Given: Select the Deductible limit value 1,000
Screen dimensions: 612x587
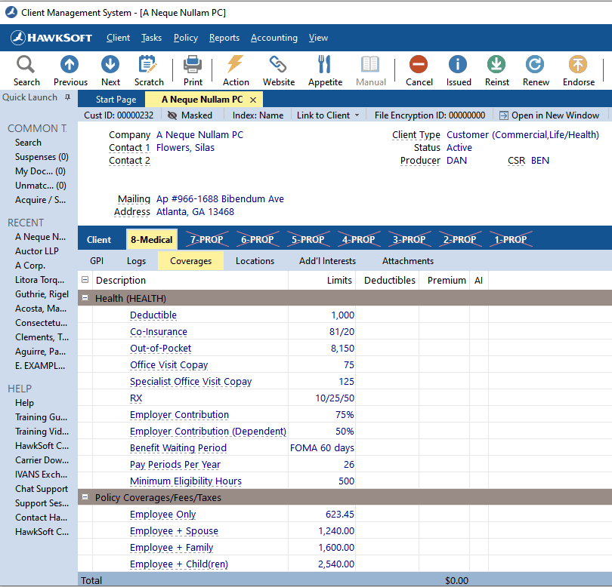Looking at the screenshot, I should (343, 315).
